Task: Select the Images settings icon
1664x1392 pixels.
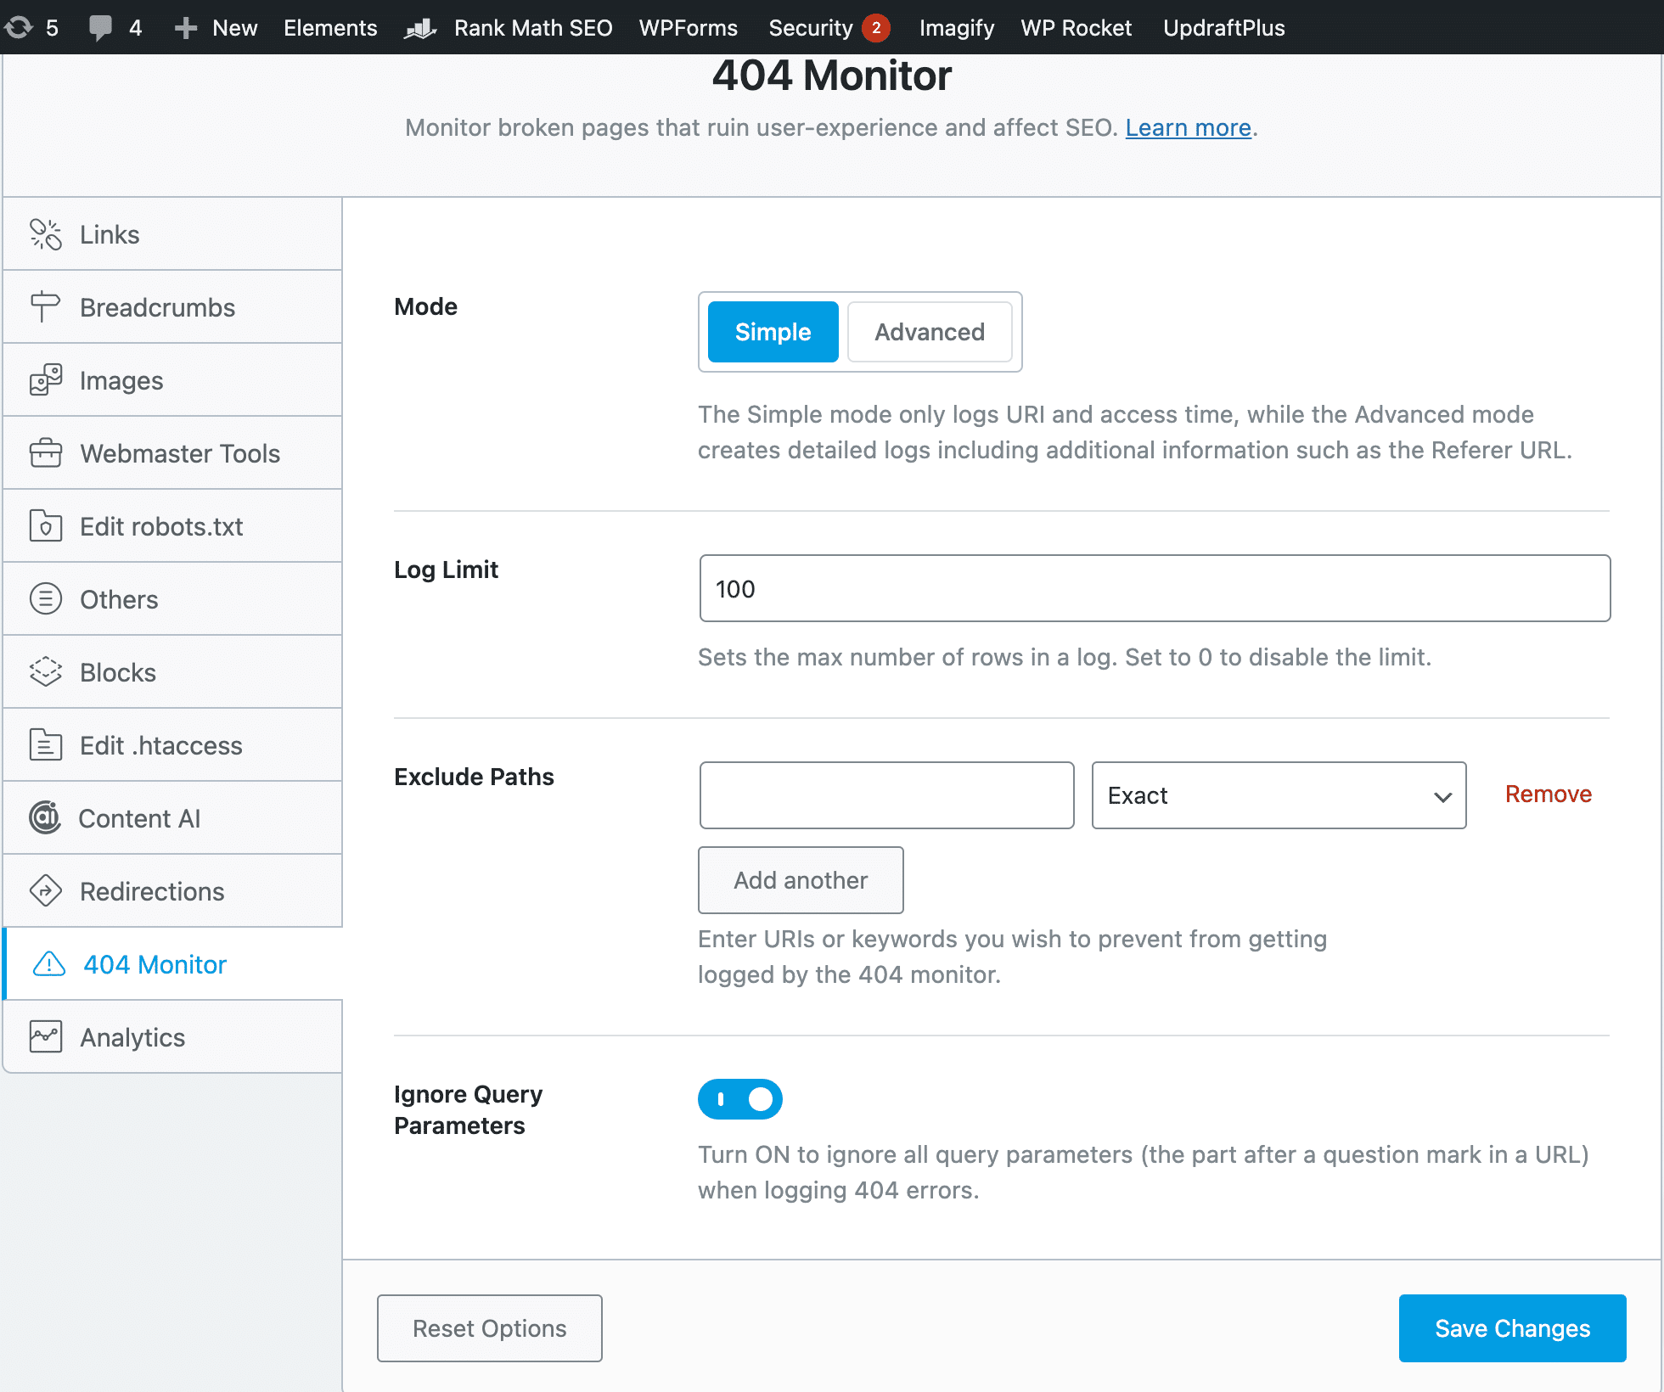Action: (45, 379)
